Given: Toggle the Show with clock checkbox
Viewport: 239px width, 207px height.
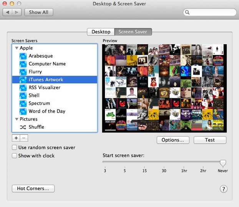Looking at the screenshot, I should [x=15, y=156].
